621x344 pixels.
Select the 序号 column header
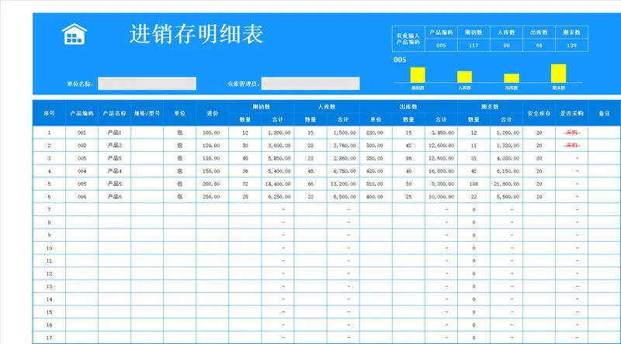click(x=49, y=113)
